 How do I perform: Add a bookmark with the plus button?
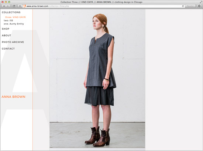pos(20,6)
